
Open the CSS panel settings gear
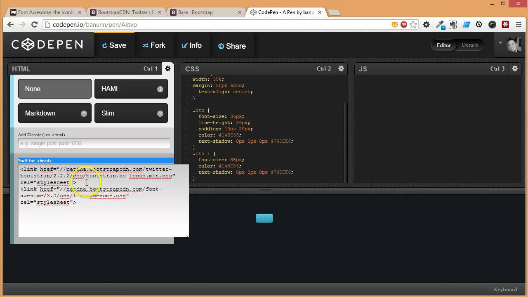pyautogui.click(x=341, y=68)
